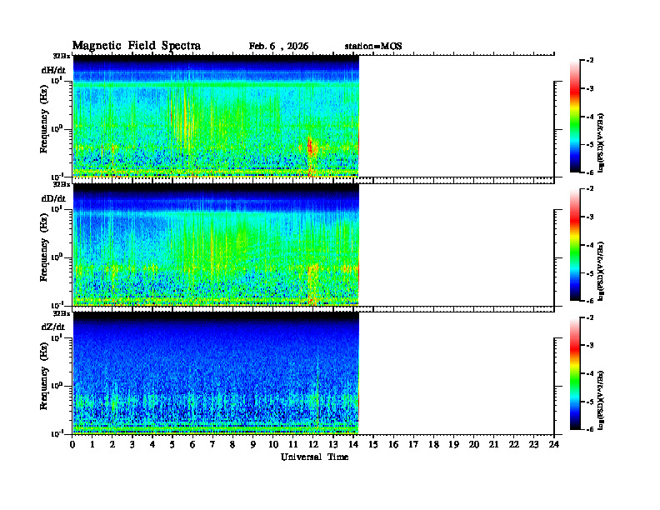Click hour 7 on the Universal Time axis
This screenshot has height=510, width=660.
click(x=213, y=445)
